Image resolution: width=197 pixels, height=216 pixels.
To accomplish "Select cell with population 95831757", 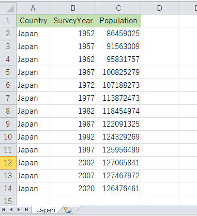I will tap(118, 59).
